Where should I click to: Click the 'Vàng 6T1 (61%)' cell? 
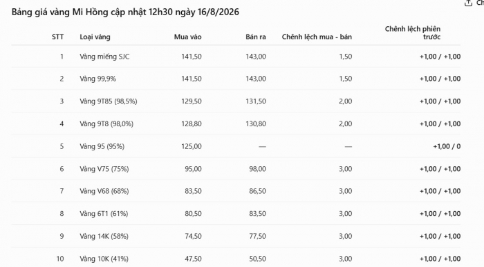104,214
